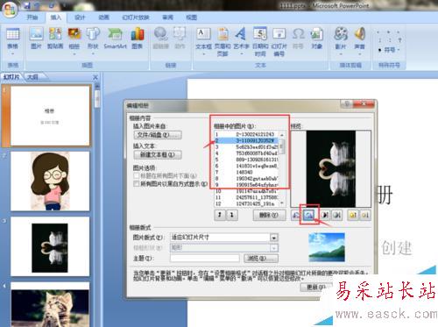Screen dimensions: 438x327
Task: Decrease brightness of the previewed picture
Action: coord(365,215)
